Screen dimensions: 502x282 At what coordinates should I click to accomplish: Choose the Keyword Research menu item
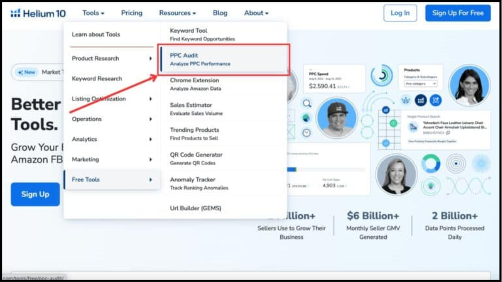tap(97, 79)
